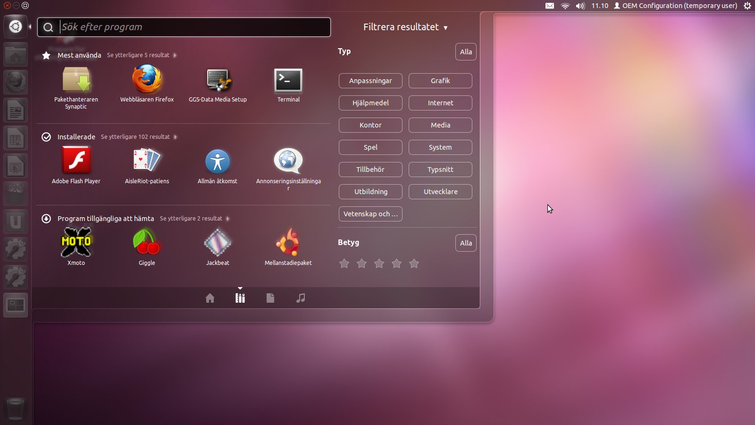Collapse the Typ filter section header
The width and height of the screenshot is (755, 425).
(344, 51)
